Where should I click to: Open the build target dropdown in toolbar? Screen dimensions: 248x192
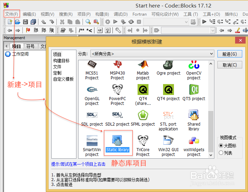pyautogui.click(x=166, y=22)
